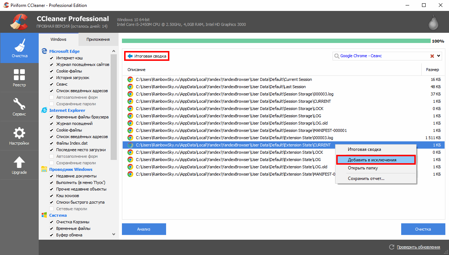This screenshot has width=449, height=255.
Task: Click Chrome icon of Extension State\000003.log row
Action: 130,138
